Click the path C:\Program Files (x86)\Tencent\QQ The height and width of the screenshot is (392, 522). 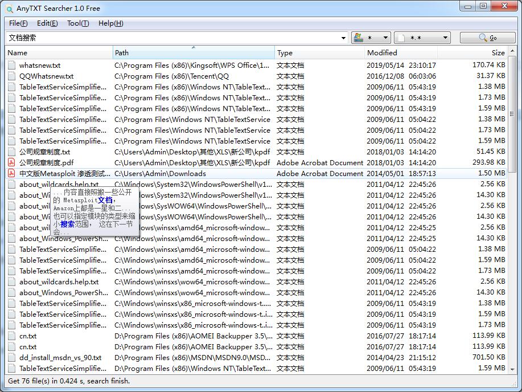point(172,76)
